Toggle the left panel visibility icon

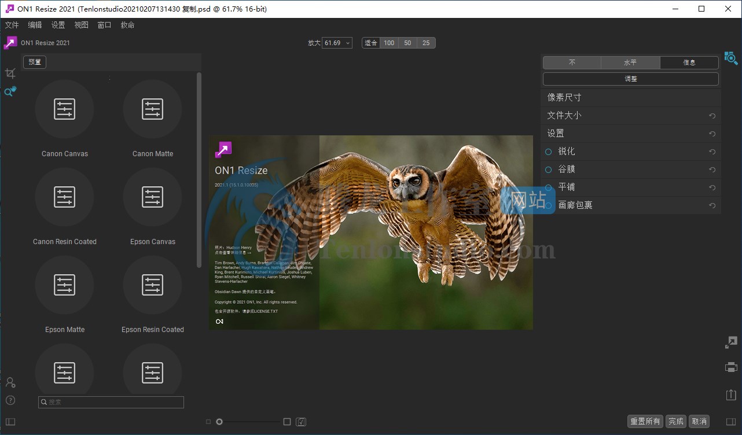point(10,422)
